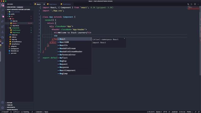The height and width of the screenshot is (113, 201).
Task: Open the Explorer view in the activity bar
Action: click(3, 5)
